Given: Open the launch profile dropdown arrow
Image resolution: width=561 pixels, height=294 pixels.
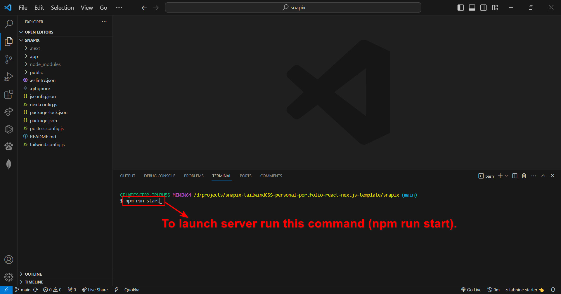Looking at the screenshot, I should coord(506,176).
